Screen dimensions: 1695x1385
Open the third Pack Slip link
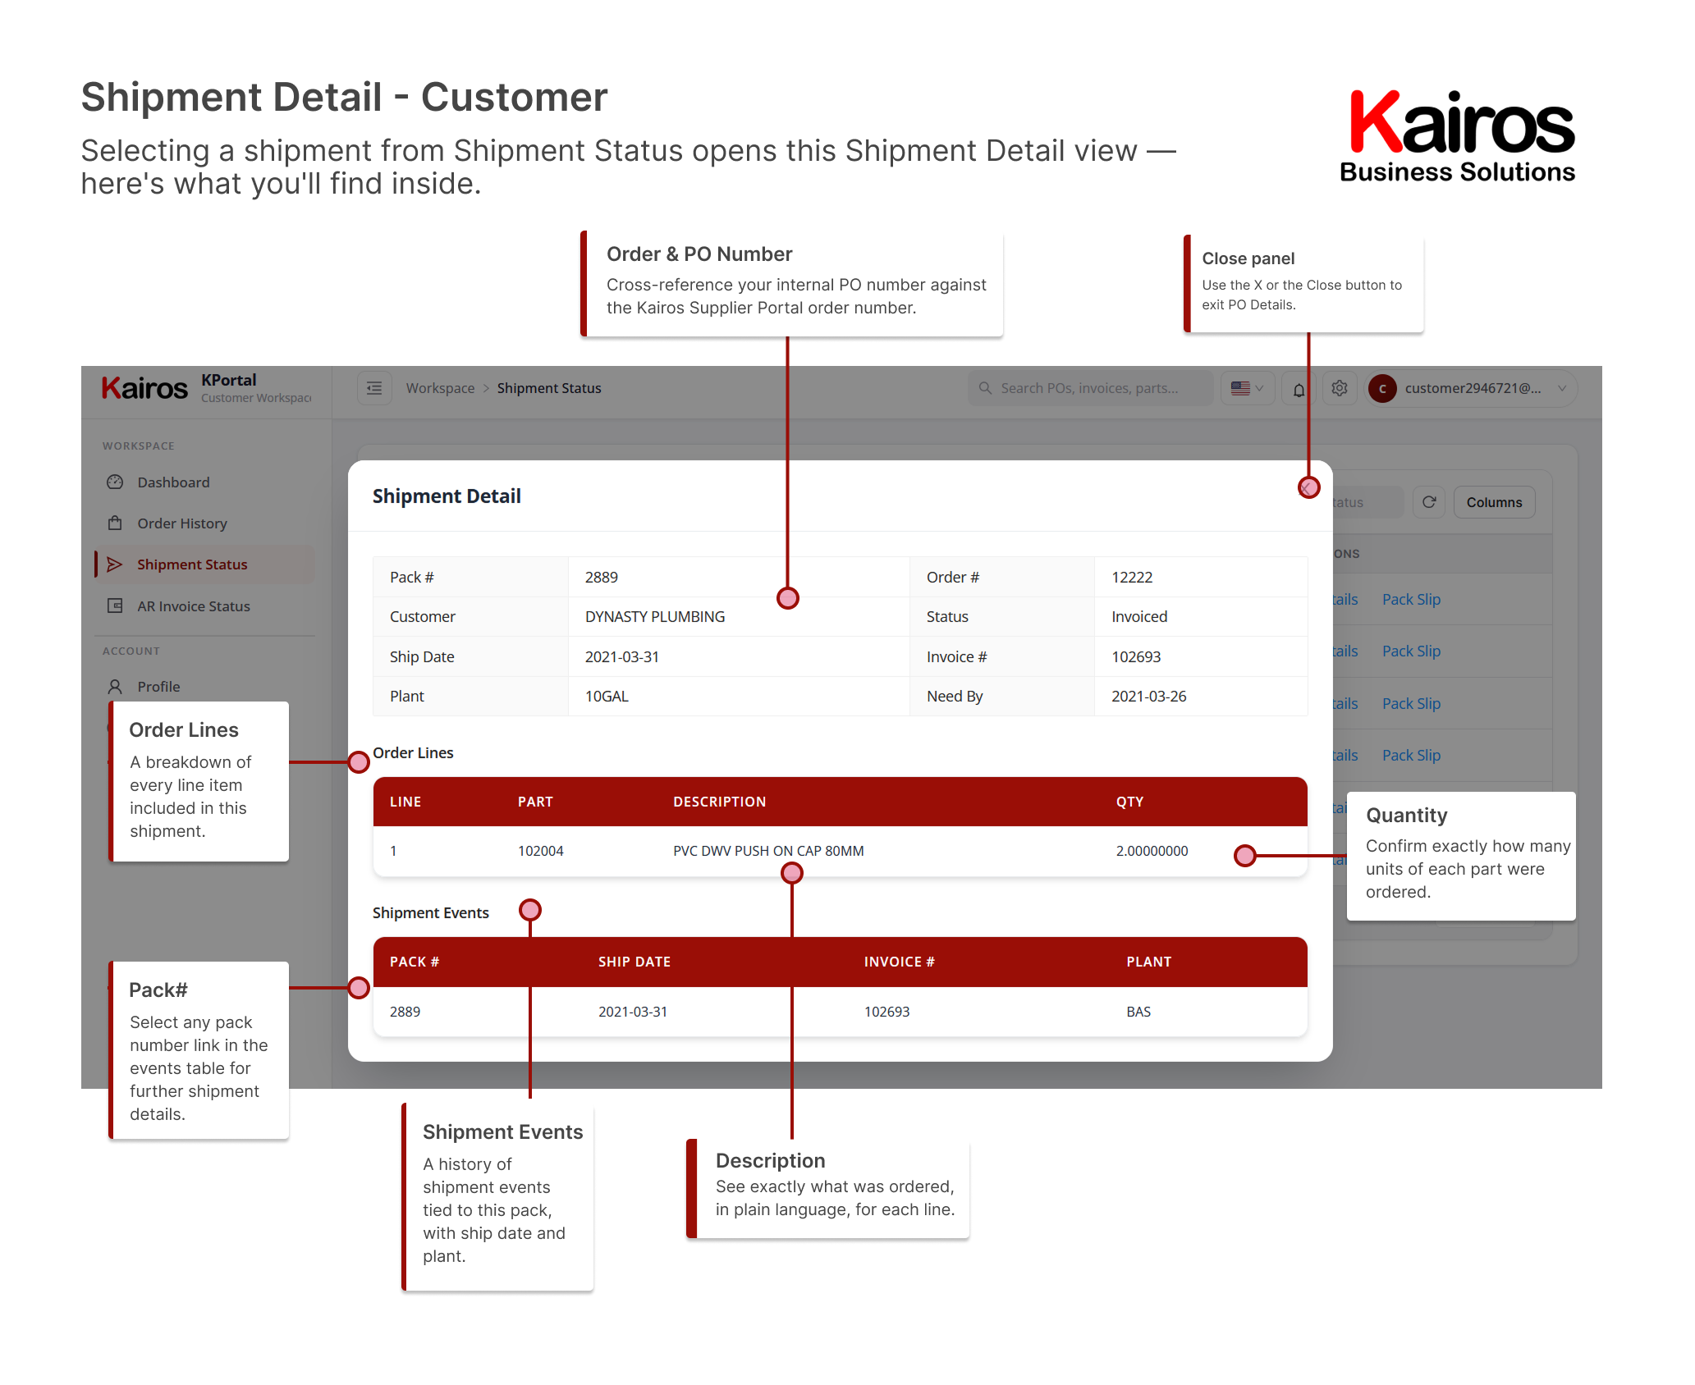pos(1412,704)
